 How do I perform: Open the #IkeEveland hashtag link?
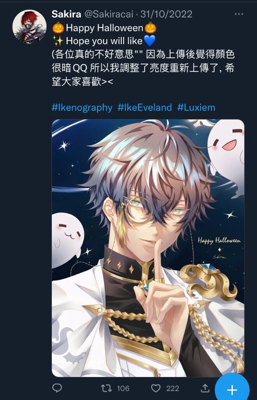(145, 107)
